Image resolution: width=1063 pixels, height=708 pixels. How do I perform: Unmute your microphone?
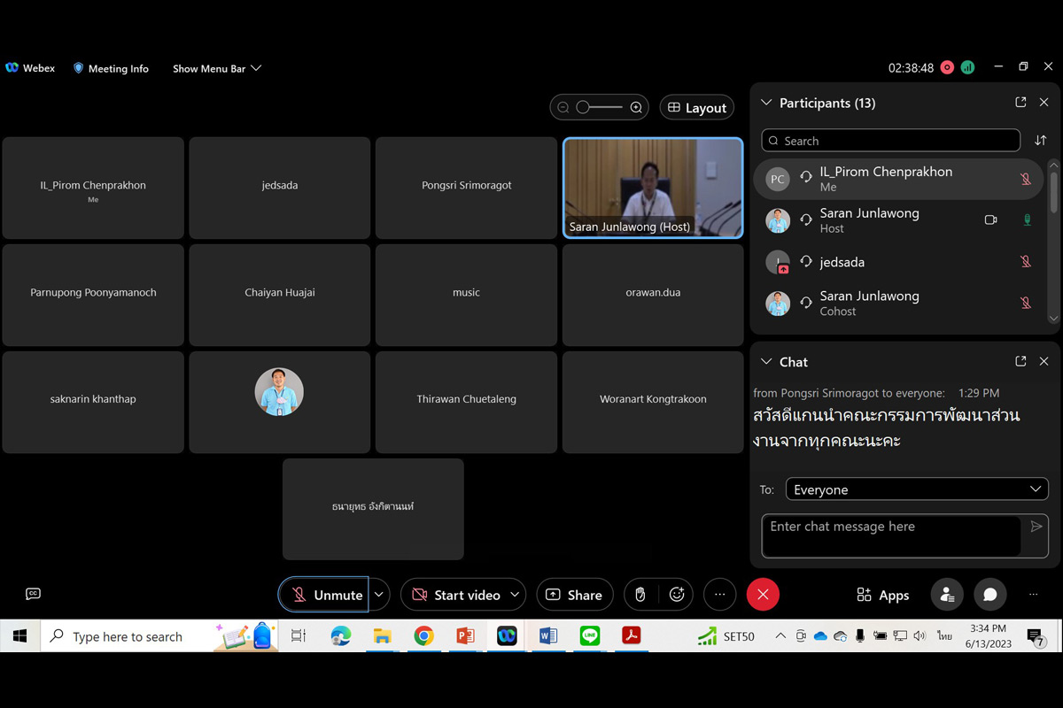click(324, 595)
